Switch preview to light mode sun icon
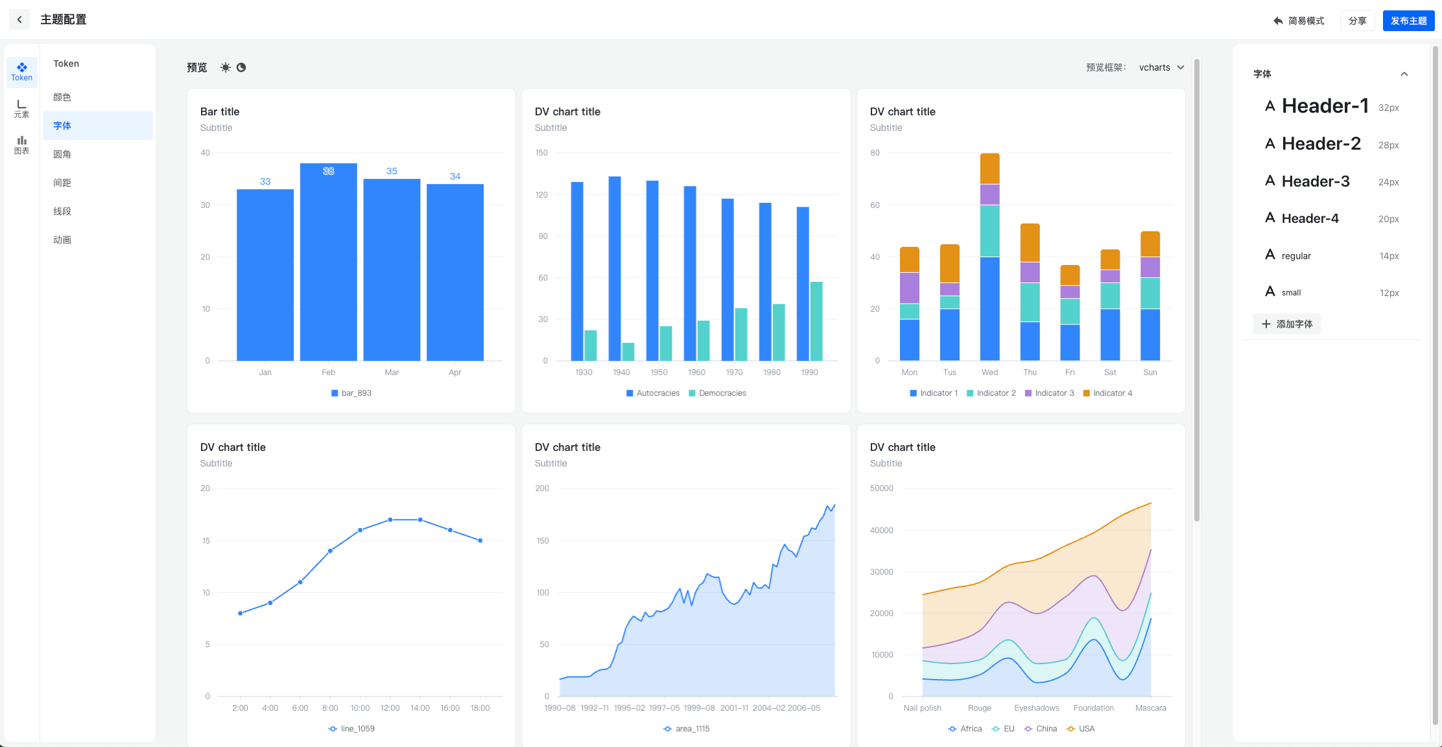 pos(225,67)
